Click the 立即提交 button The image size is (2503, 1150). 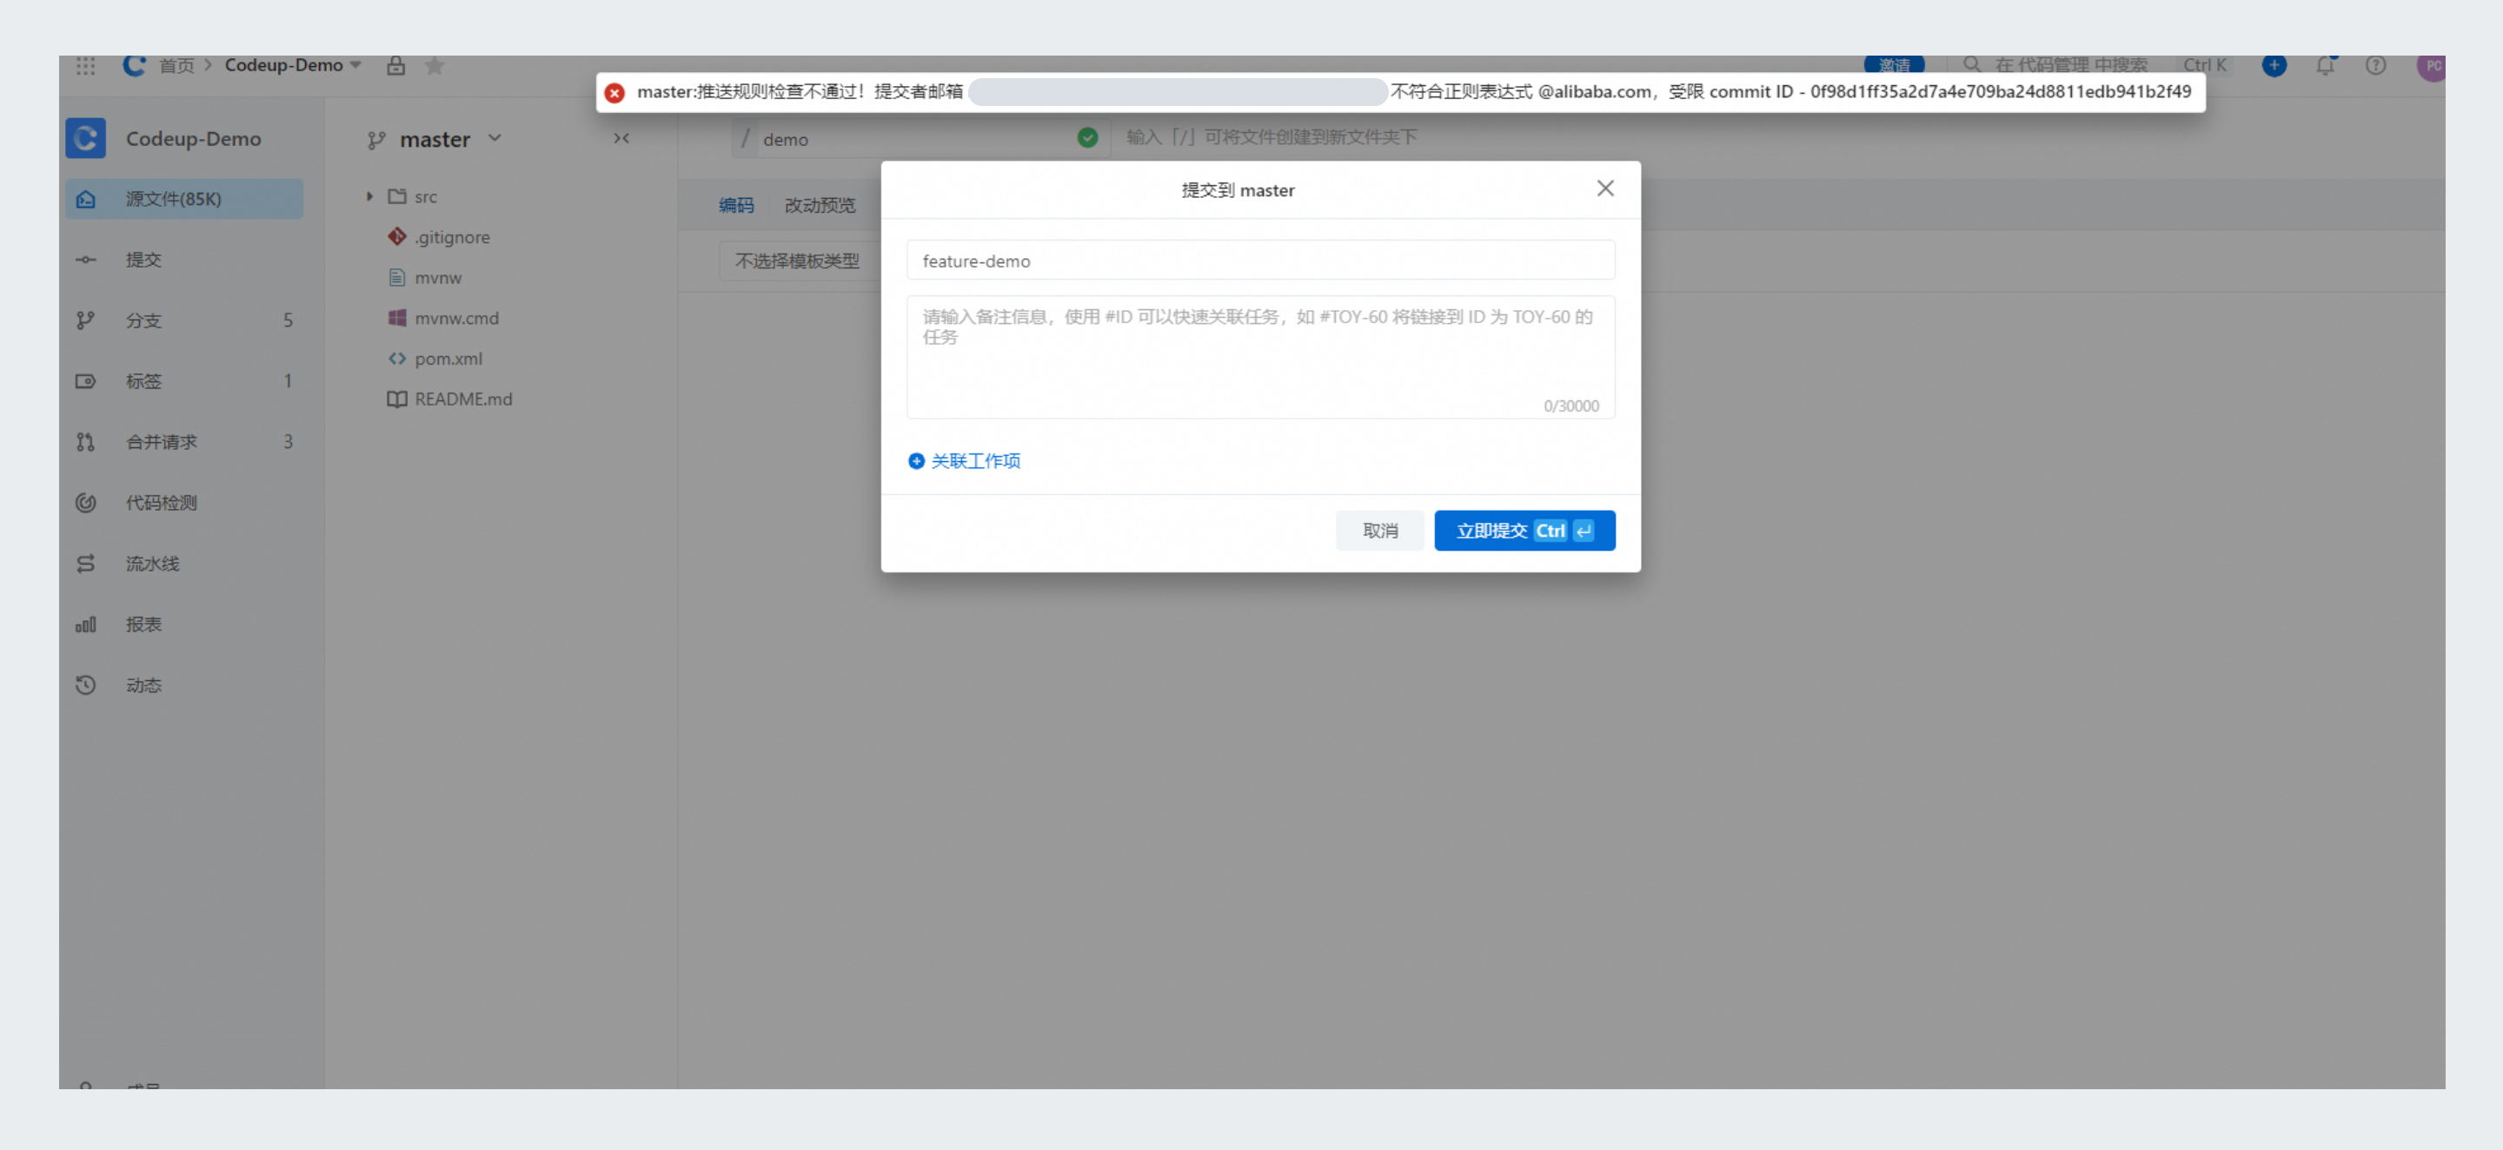1524,532
